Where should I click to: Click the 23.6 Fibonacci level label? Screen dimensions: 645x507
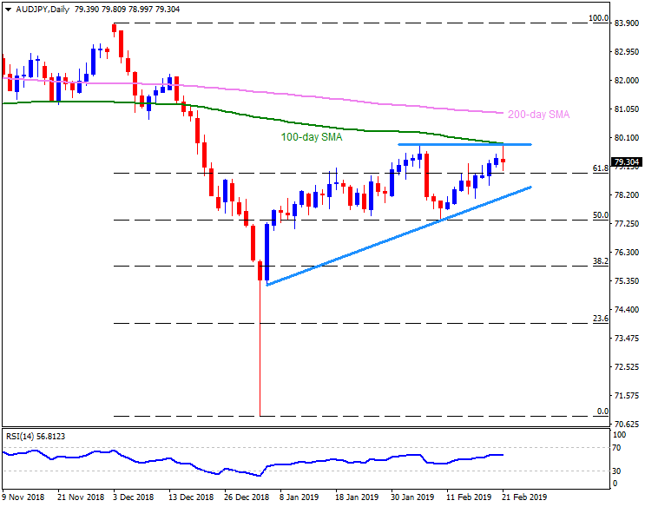point(599,319)
